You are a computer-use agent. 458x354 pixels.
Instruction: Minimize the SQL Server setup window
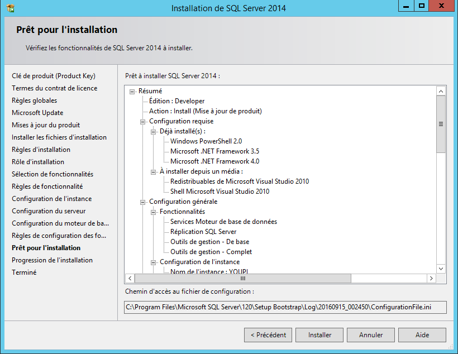pyautogui.click(x=406, y=6)
